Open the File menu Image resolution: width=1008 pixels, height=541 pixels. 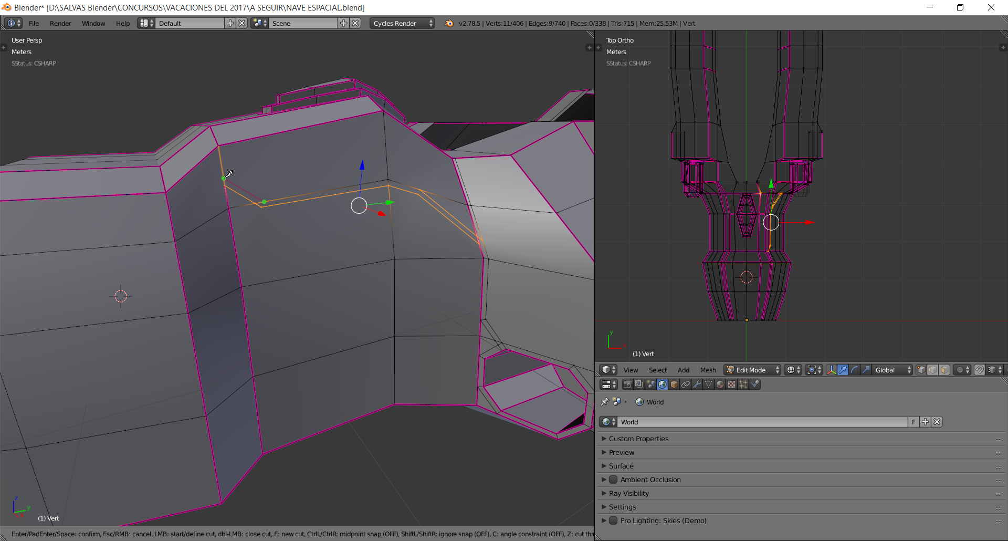[x=34, y=23]
